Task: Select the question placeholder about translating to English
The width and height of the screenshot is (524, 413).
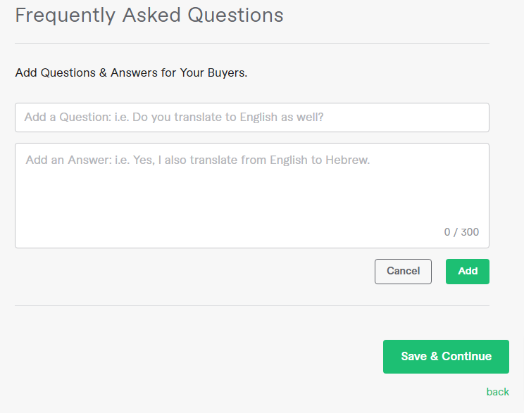Action: pyautogui.click(x=174, y=117)
